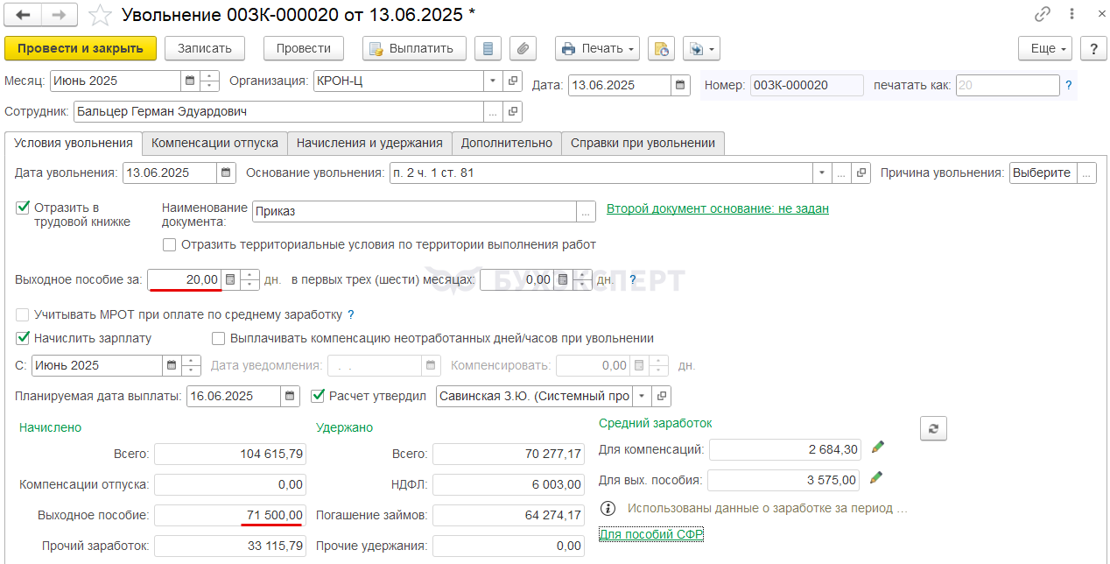Open Для пособий СФР link
The width and height of the screenshot is (1110, 564).
[651, 534]
